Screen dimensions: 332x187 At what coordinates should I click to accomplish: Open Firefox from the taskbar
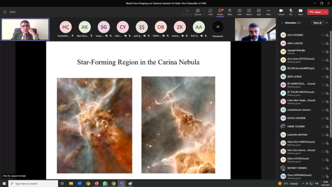tap(97, 184)
